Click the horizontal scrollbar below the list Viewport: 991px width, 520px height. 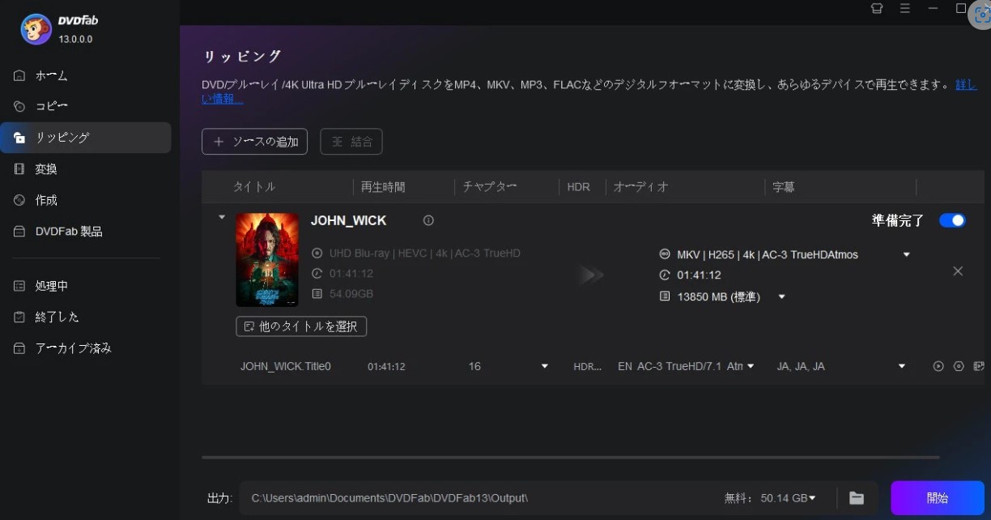[571, 457]
